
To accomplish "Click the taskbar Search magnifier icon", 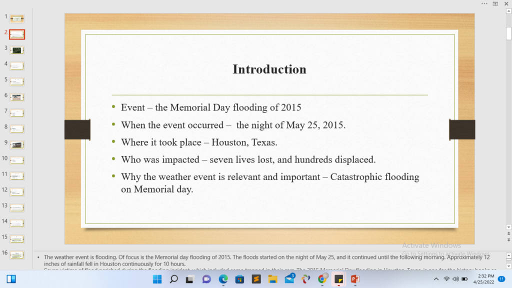I will (x=173, y=279).
